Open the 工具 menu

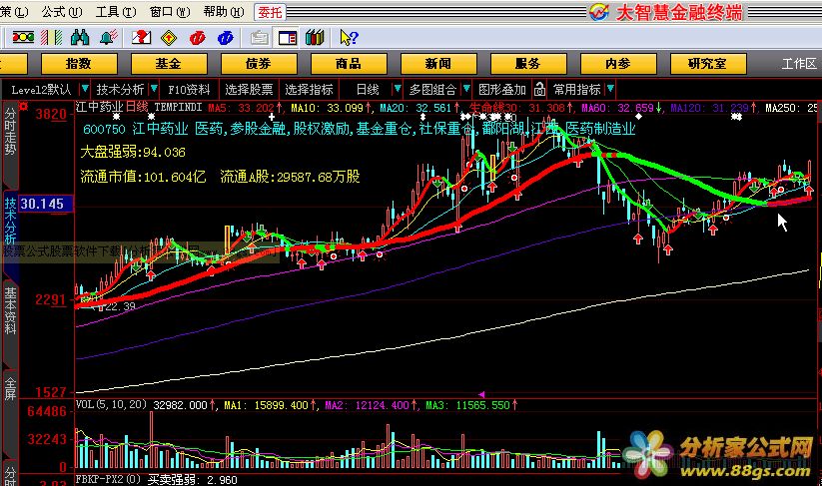coord(115,12)
